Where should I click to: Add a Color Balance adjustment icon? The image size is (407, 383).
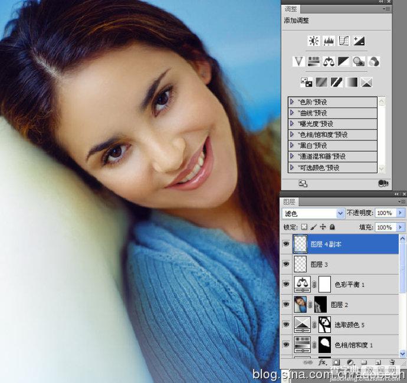click(329, 62)
